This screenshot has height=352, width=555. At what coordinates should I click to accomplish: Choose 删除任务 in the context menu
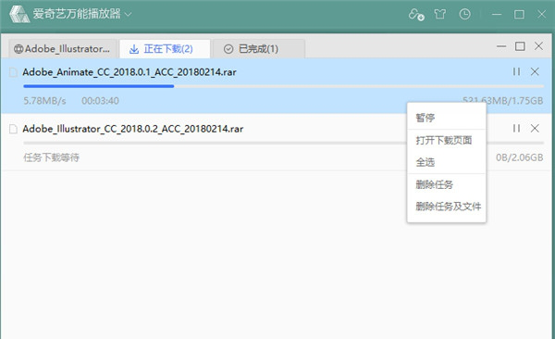pyautogui.click(x=447, y=184)
